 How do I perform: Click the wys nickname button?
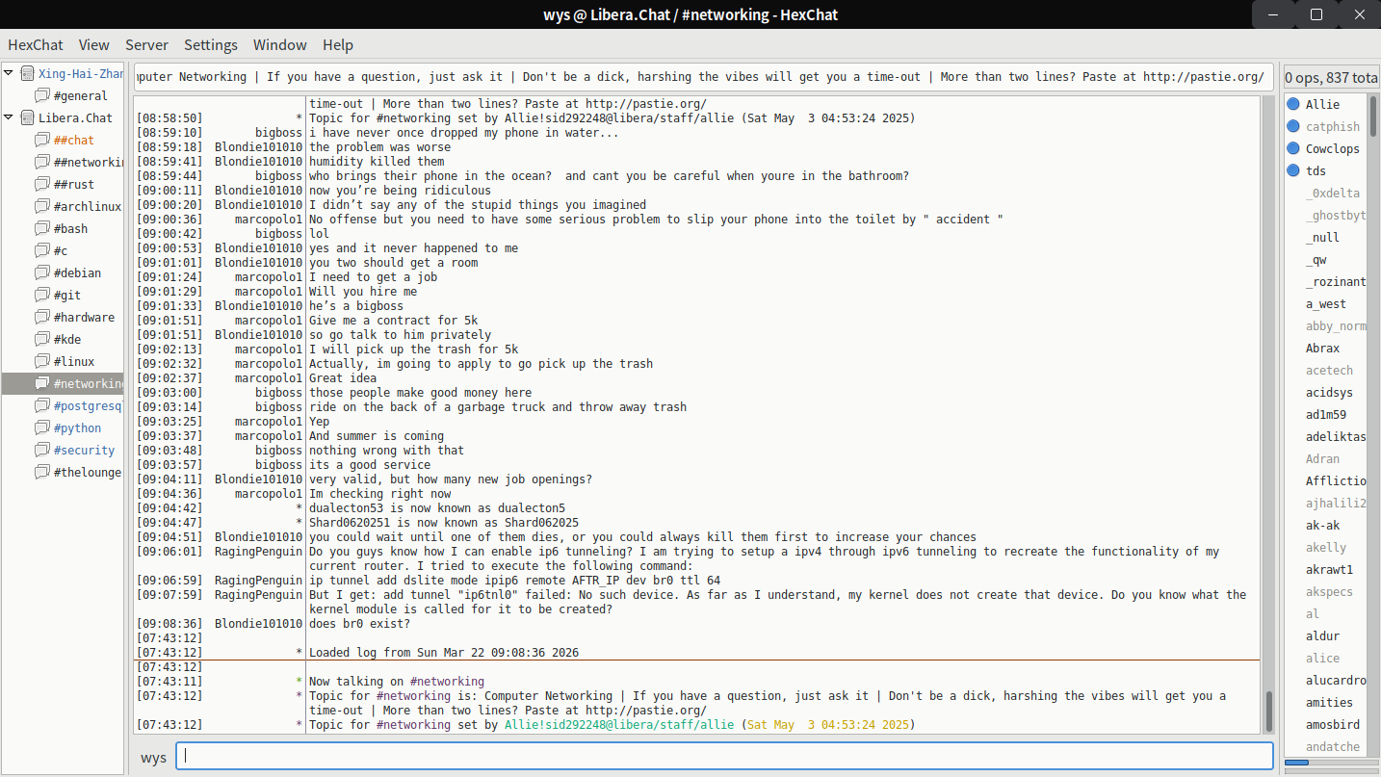click(x=154, y=757)
